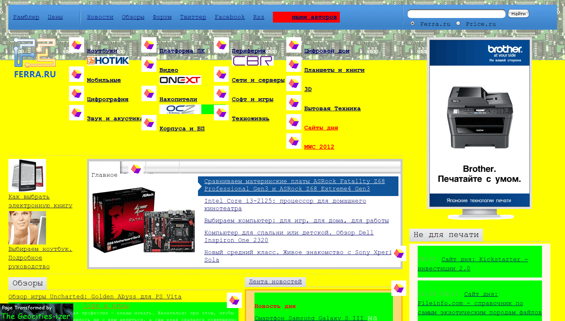Click the Нотик sponsor logo
The width and height of the screenshot is (565, 321).
point(108,61)
